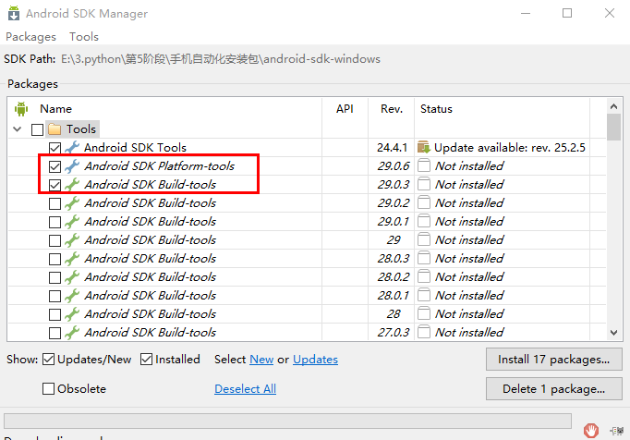This screenshot has height=440, width=630.
Task: Check Android SDK Build-tools rev 29
Action: point(55,240)
